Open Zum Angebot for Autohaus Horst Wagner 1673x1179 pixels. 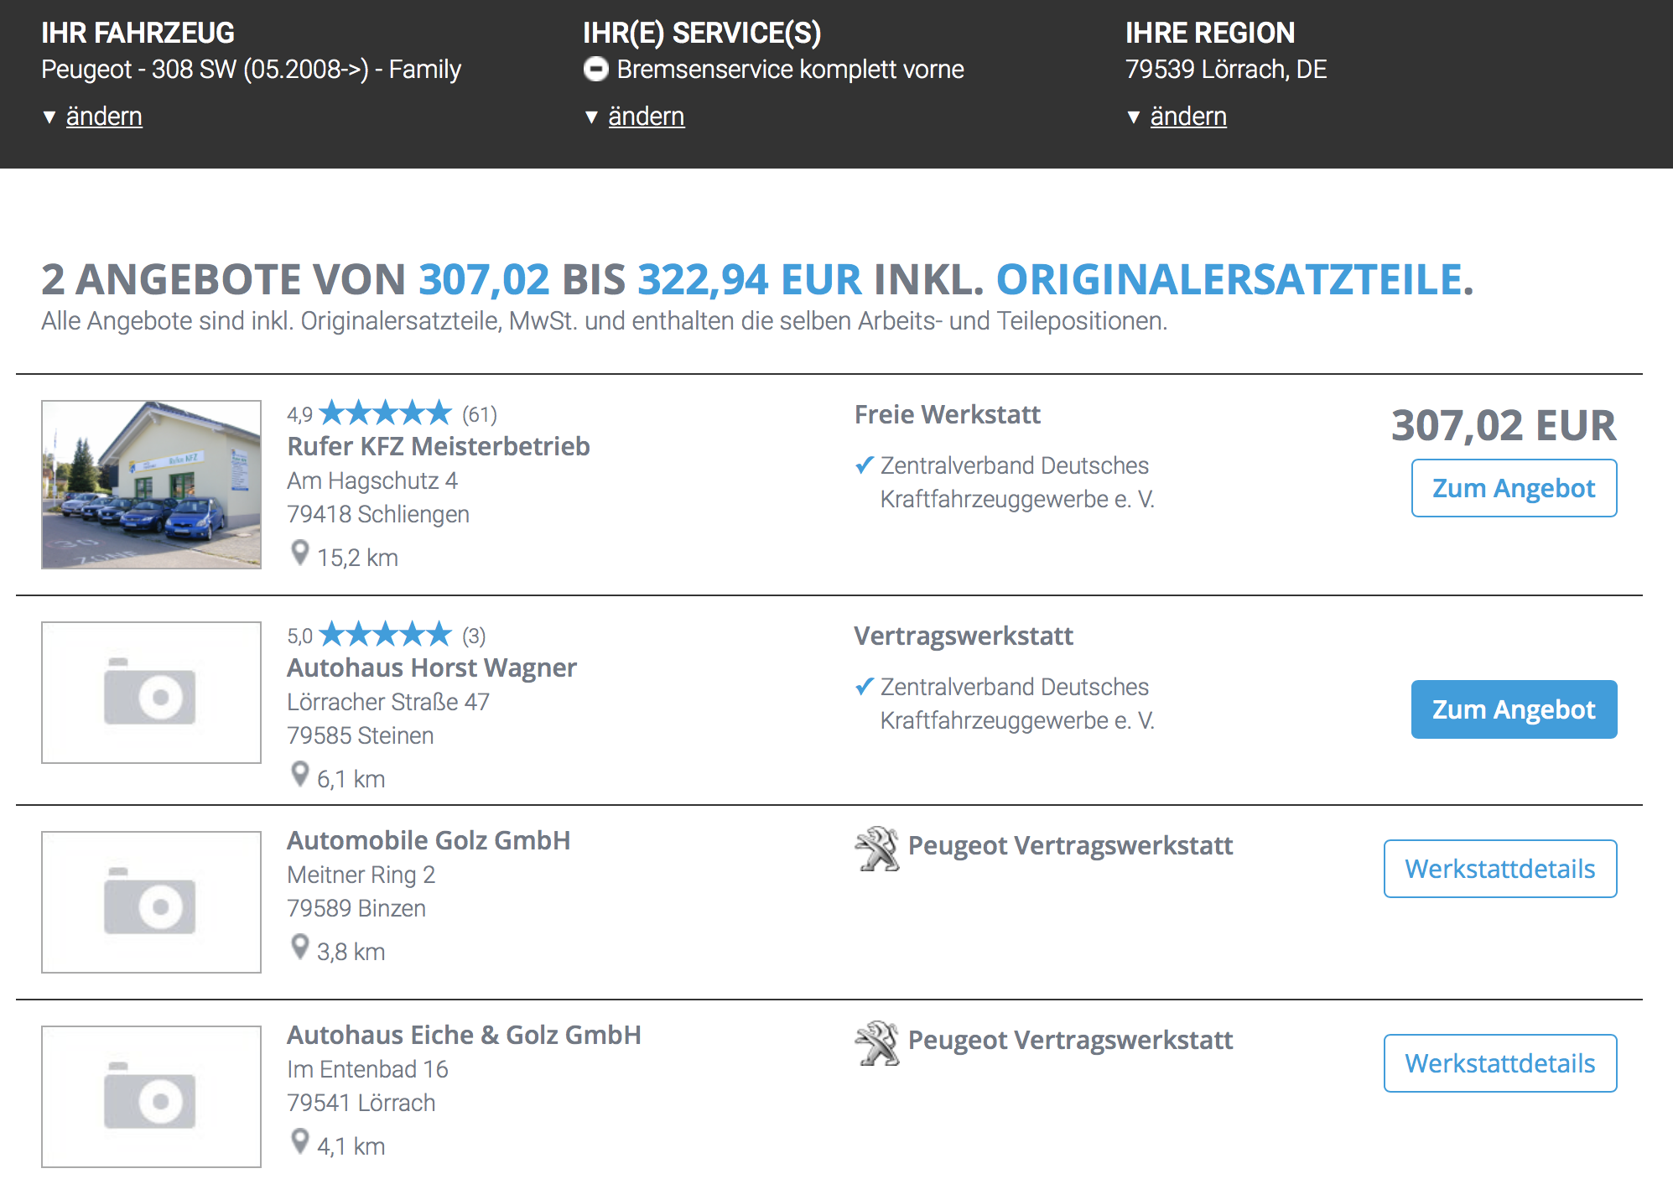(x=1514, y=709)
